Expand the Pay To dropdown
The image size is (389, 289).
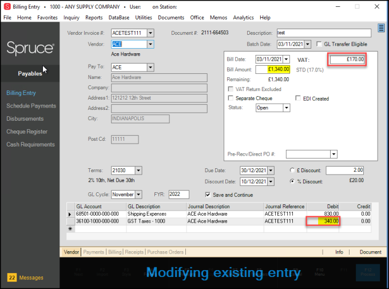(150, 68)
